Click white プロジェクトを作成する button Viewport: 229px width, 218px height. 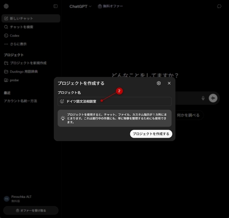click(x=151, y=134)
